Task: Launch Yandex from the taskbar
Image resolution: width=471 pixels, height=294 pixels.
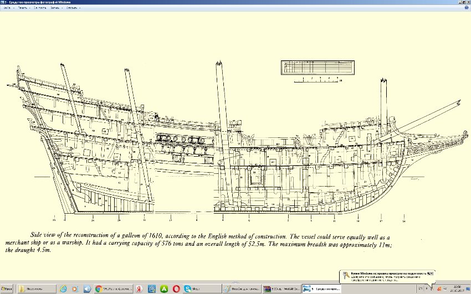Action: (x=139, y=289)
